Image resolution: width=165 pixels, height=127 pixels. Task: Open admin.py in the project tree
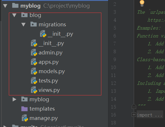[51, 53]
